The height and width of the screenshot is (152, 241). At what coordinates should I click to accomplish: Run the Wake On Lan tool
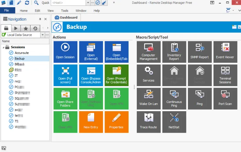(x=148, y=99)
